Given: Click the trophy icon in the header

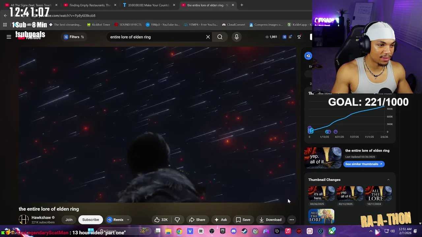Looking at the screenshot, I should (299, 37).
